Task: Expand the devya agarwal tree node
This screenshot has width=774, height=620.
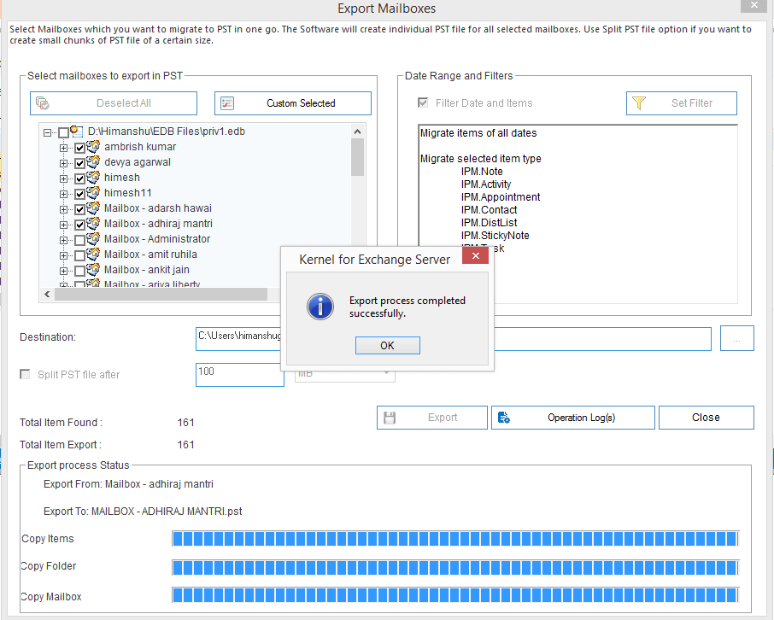Action: click(63, 163)
